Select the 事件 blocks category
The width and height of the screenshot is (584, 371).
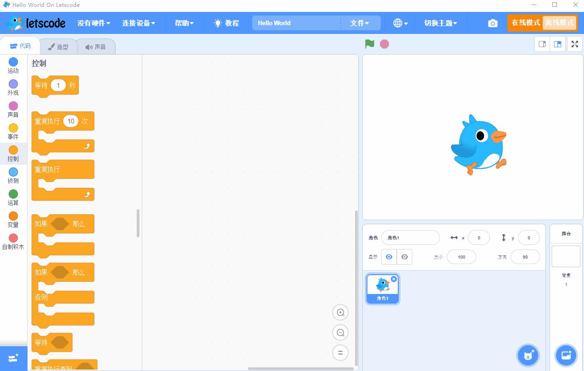point(13,132)
